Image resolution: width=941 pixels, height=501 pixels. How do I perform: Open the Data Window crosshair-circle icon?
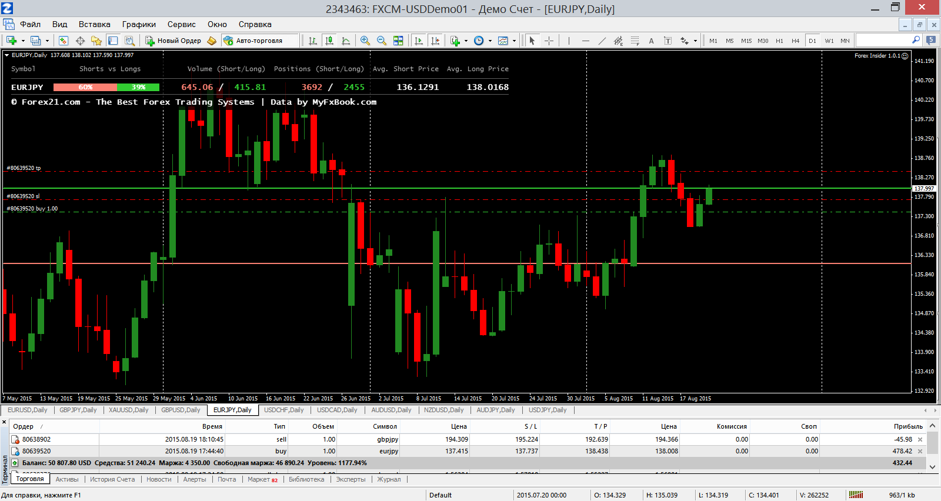click(x=80, y=41)
